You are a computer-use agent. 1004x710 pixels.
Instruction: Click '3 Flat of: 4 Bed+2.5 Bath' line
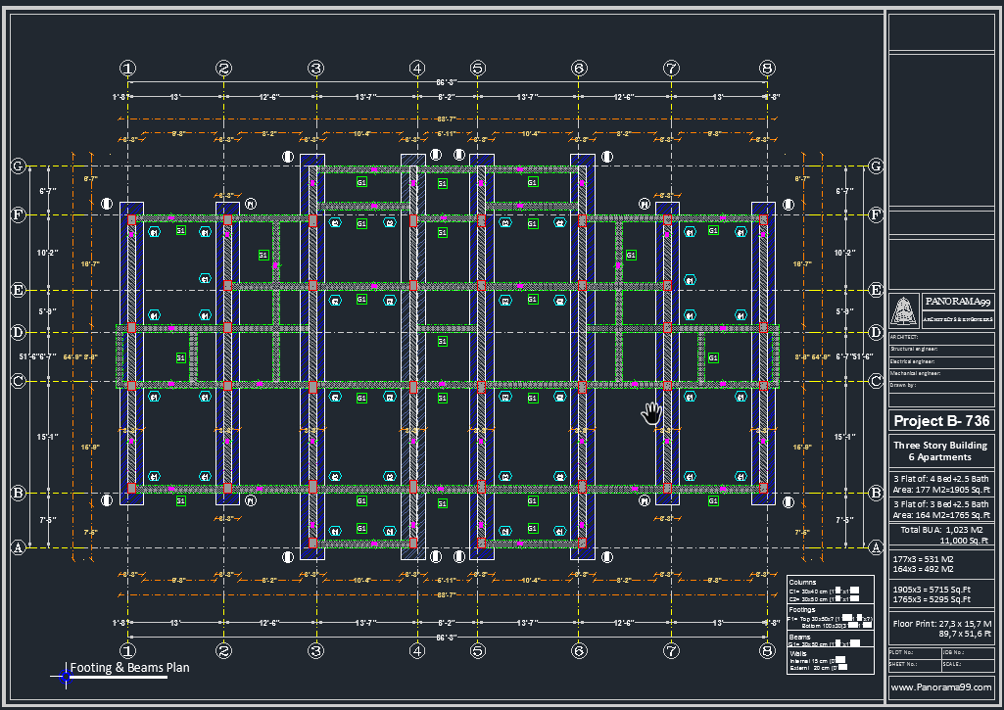point(940,478)
